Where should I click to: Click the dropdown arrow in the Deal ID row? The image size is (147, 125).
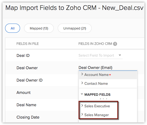tap(120, 55)
